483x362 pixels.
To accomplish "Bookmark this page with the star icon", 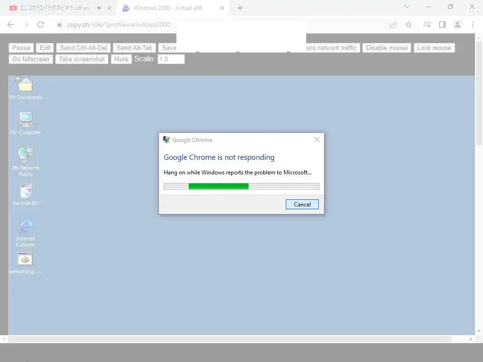I will [408, 25].
